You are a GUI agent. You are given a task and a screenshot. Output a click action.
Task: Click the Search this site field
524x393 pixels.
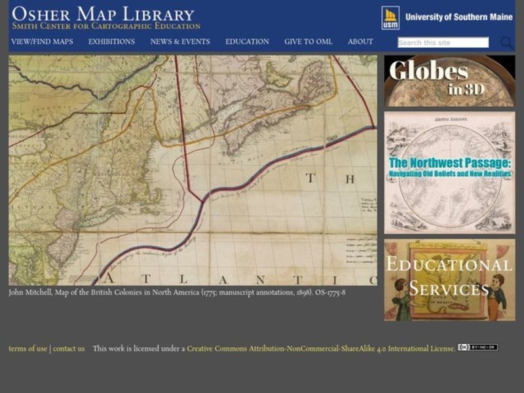[443, 43]
